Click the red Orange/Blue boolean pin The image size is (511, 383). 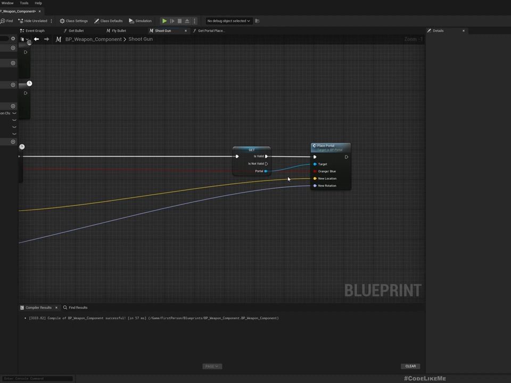pyautogui.click(x=315, y=171)
